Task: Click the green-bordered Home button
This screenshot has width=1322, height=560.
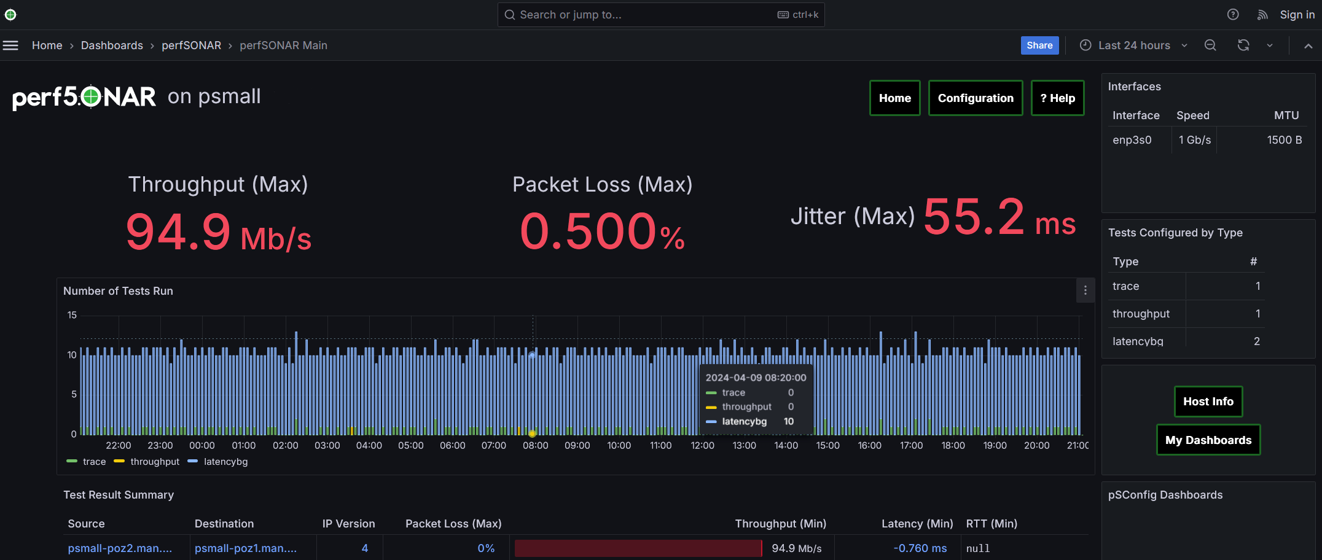Action: click(895, 98)
